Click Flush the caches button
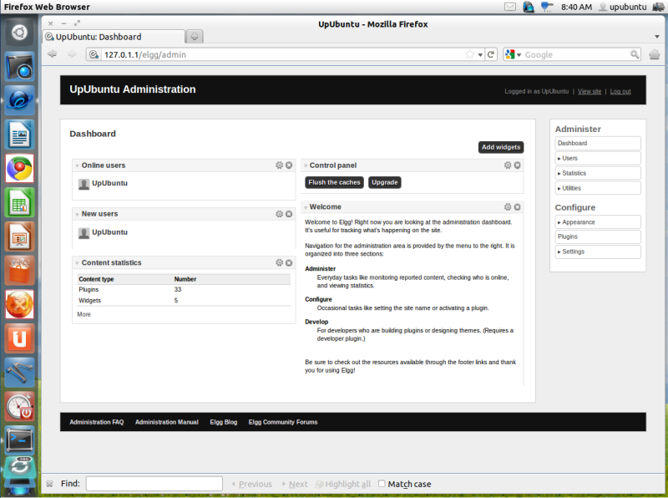This screenshot has width=668, height=498. click(x=334, y=182)
